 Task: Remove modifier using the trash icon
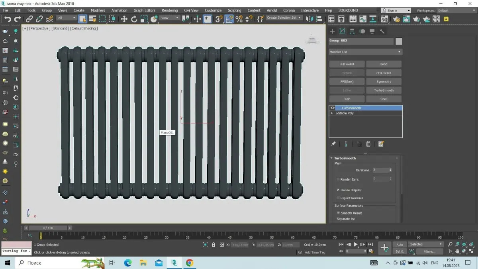point(368,144)
